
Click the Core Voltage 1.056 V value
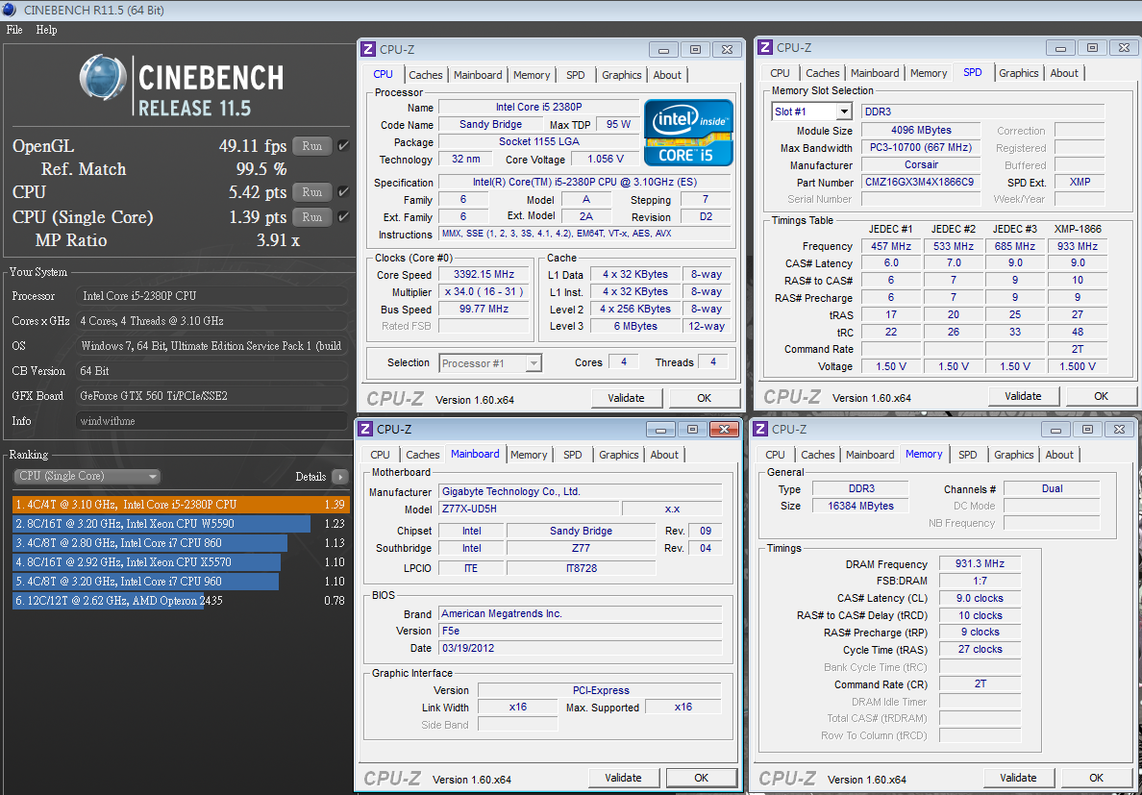tap(605, 159)
